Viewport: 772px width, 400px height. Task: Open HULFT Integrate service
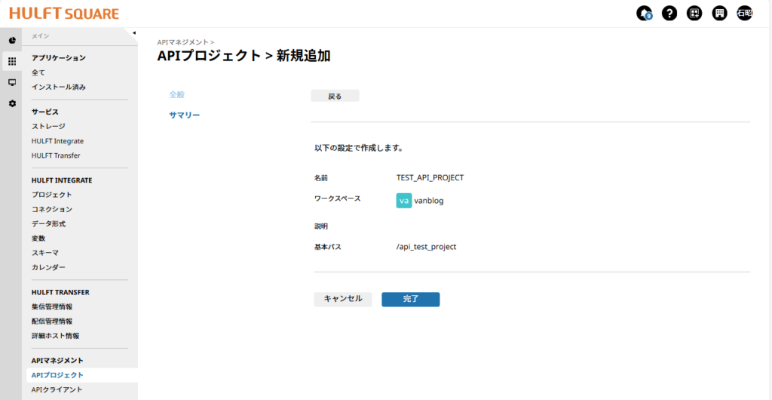tap(57, 141)
